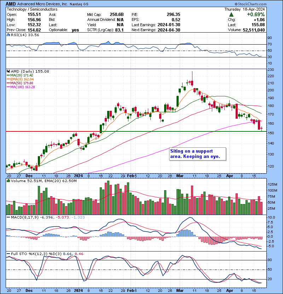Click the Nasdaq GS exchange label
Viewport: 283px width, 294px height.
click(x=79, y=4)
